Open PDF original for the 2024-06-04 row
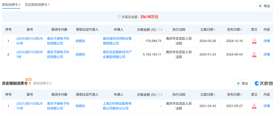The width and height of the screenshot is (279, 114). [x=254, y=55]
